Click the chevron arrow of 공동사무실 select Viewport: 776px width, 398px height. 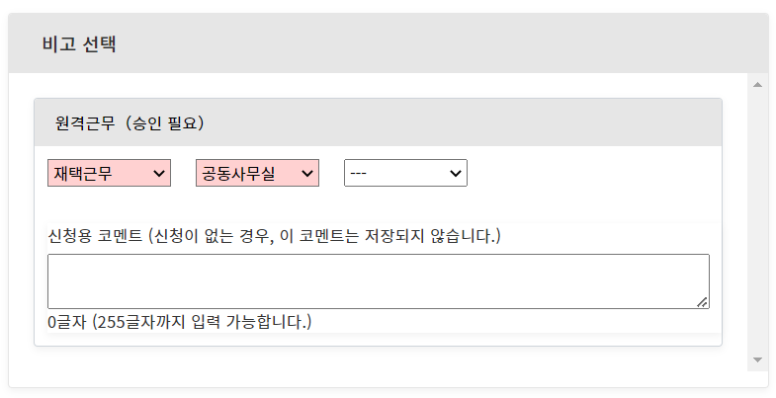(x=307, y=174)
